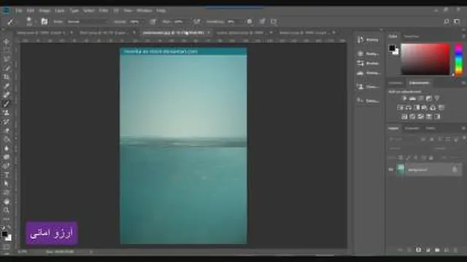Select the Eyedropper tool
The width and height of the screenshot is (467, 262).
click(7, 86)
